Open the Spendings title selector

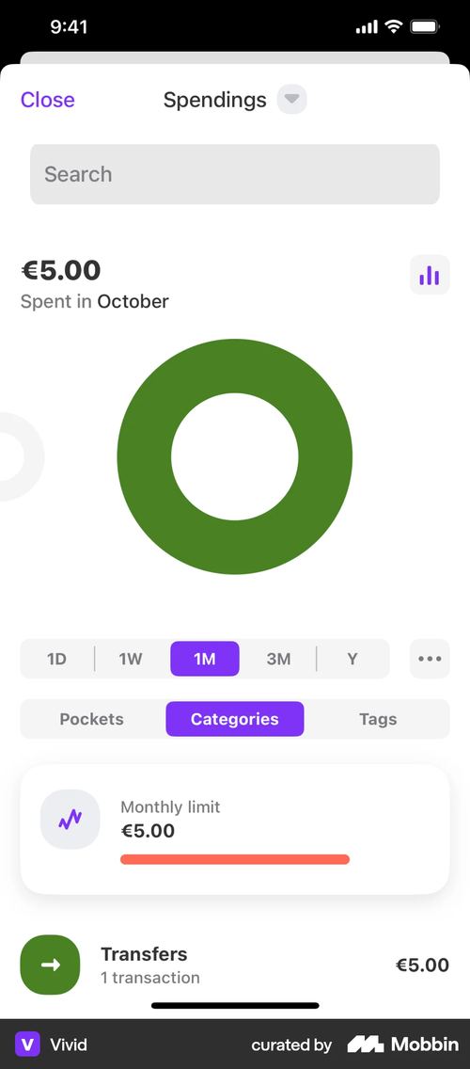pyautogui.click(x=215, y=100)
